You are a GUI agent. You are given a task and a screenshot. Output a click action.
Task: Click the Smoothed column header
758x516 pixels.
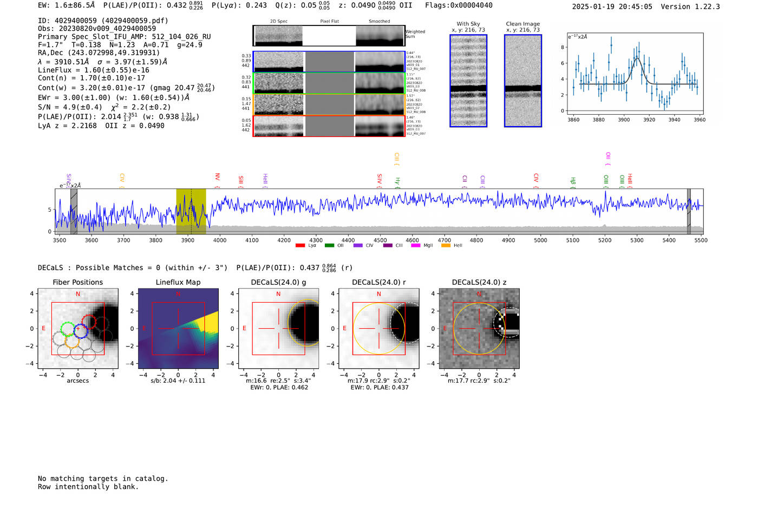pyautogui.click(x=380, y=22)
